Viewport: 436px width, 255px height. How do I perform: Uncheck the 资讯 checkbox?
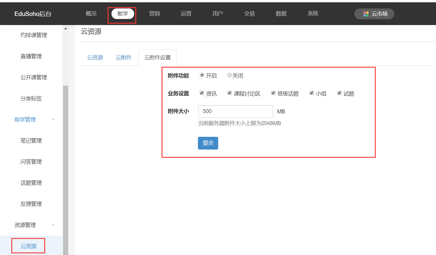202,93
